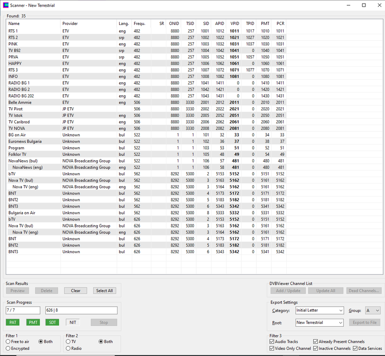Click the green SDT indicator

click(x=53, y=322)
